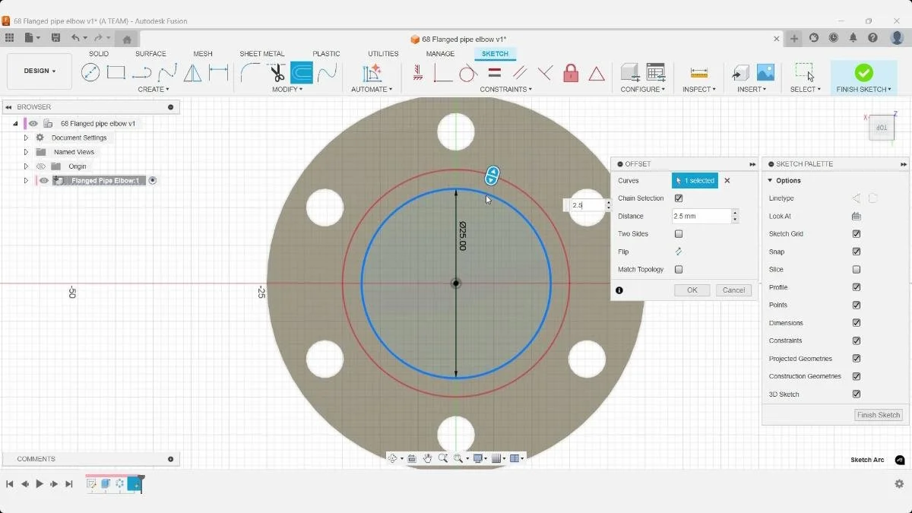Image resolution: width=912 pixels, height=513 pixels.
Task: Click OK in the Offset dialog
Action: 692,290
